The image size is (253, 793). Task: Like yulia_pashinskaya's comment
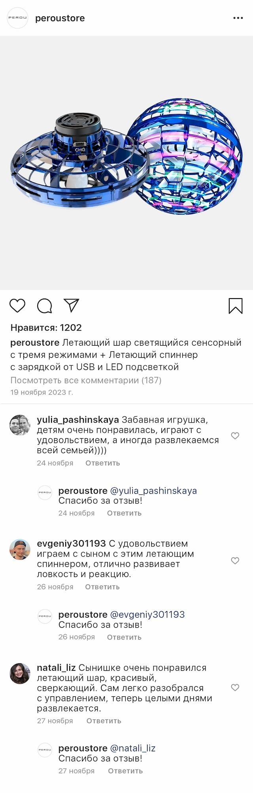(235, 436)
